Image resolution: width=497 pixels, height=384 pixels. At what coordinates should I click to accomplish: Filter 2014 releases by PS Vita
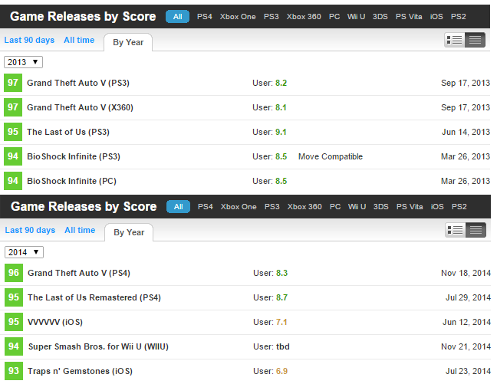click(x=410, y=207)
